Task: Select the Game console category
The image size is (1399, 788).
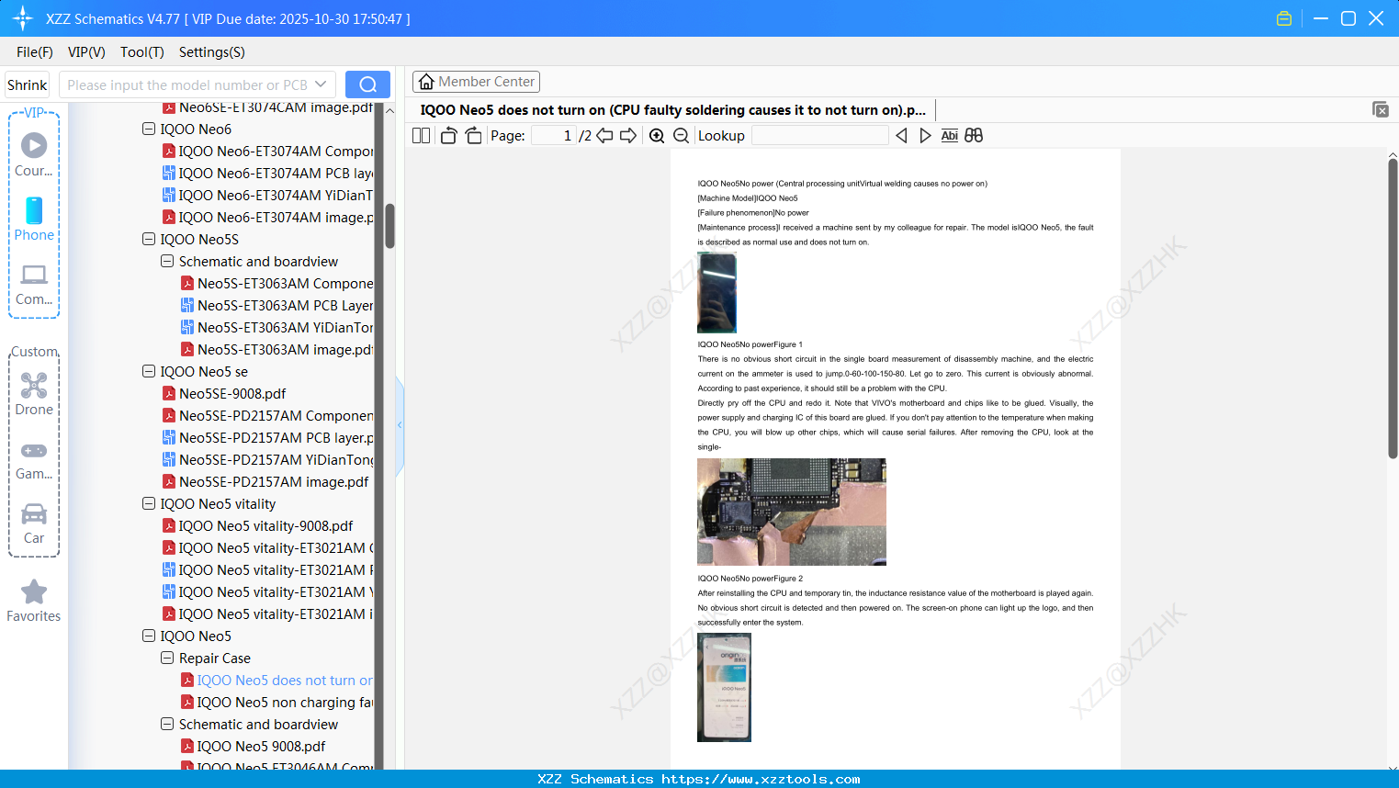Action: (x=34, y=459)
